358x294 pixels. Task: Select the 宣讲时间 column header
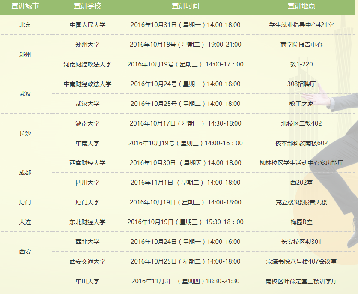point(185,6)
